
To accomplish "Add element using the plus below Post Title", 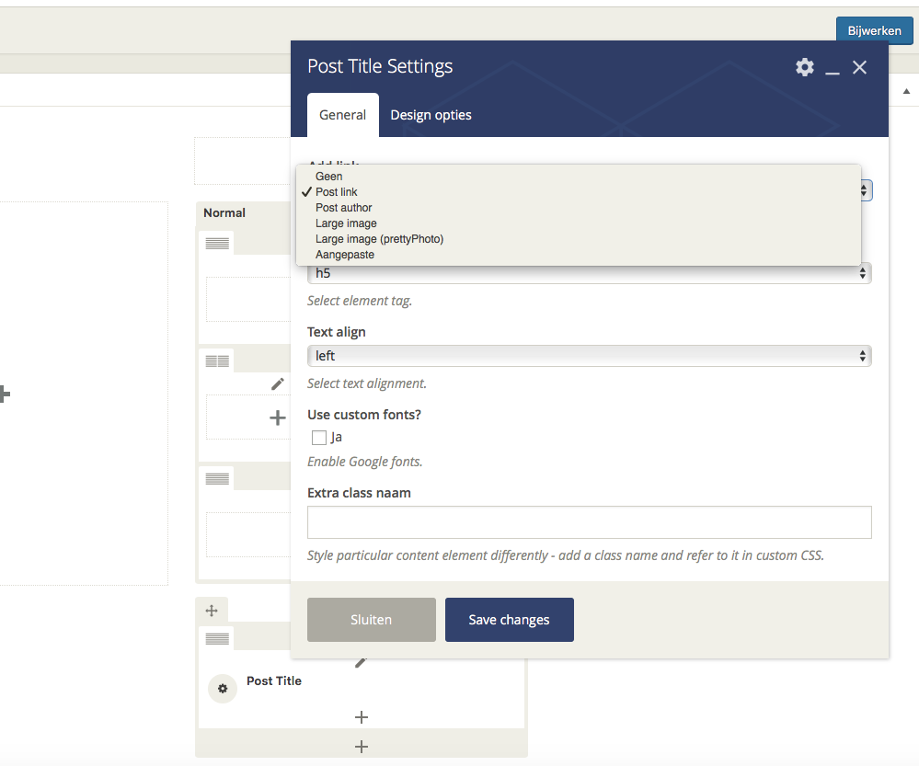I will (x=362, y=717).
